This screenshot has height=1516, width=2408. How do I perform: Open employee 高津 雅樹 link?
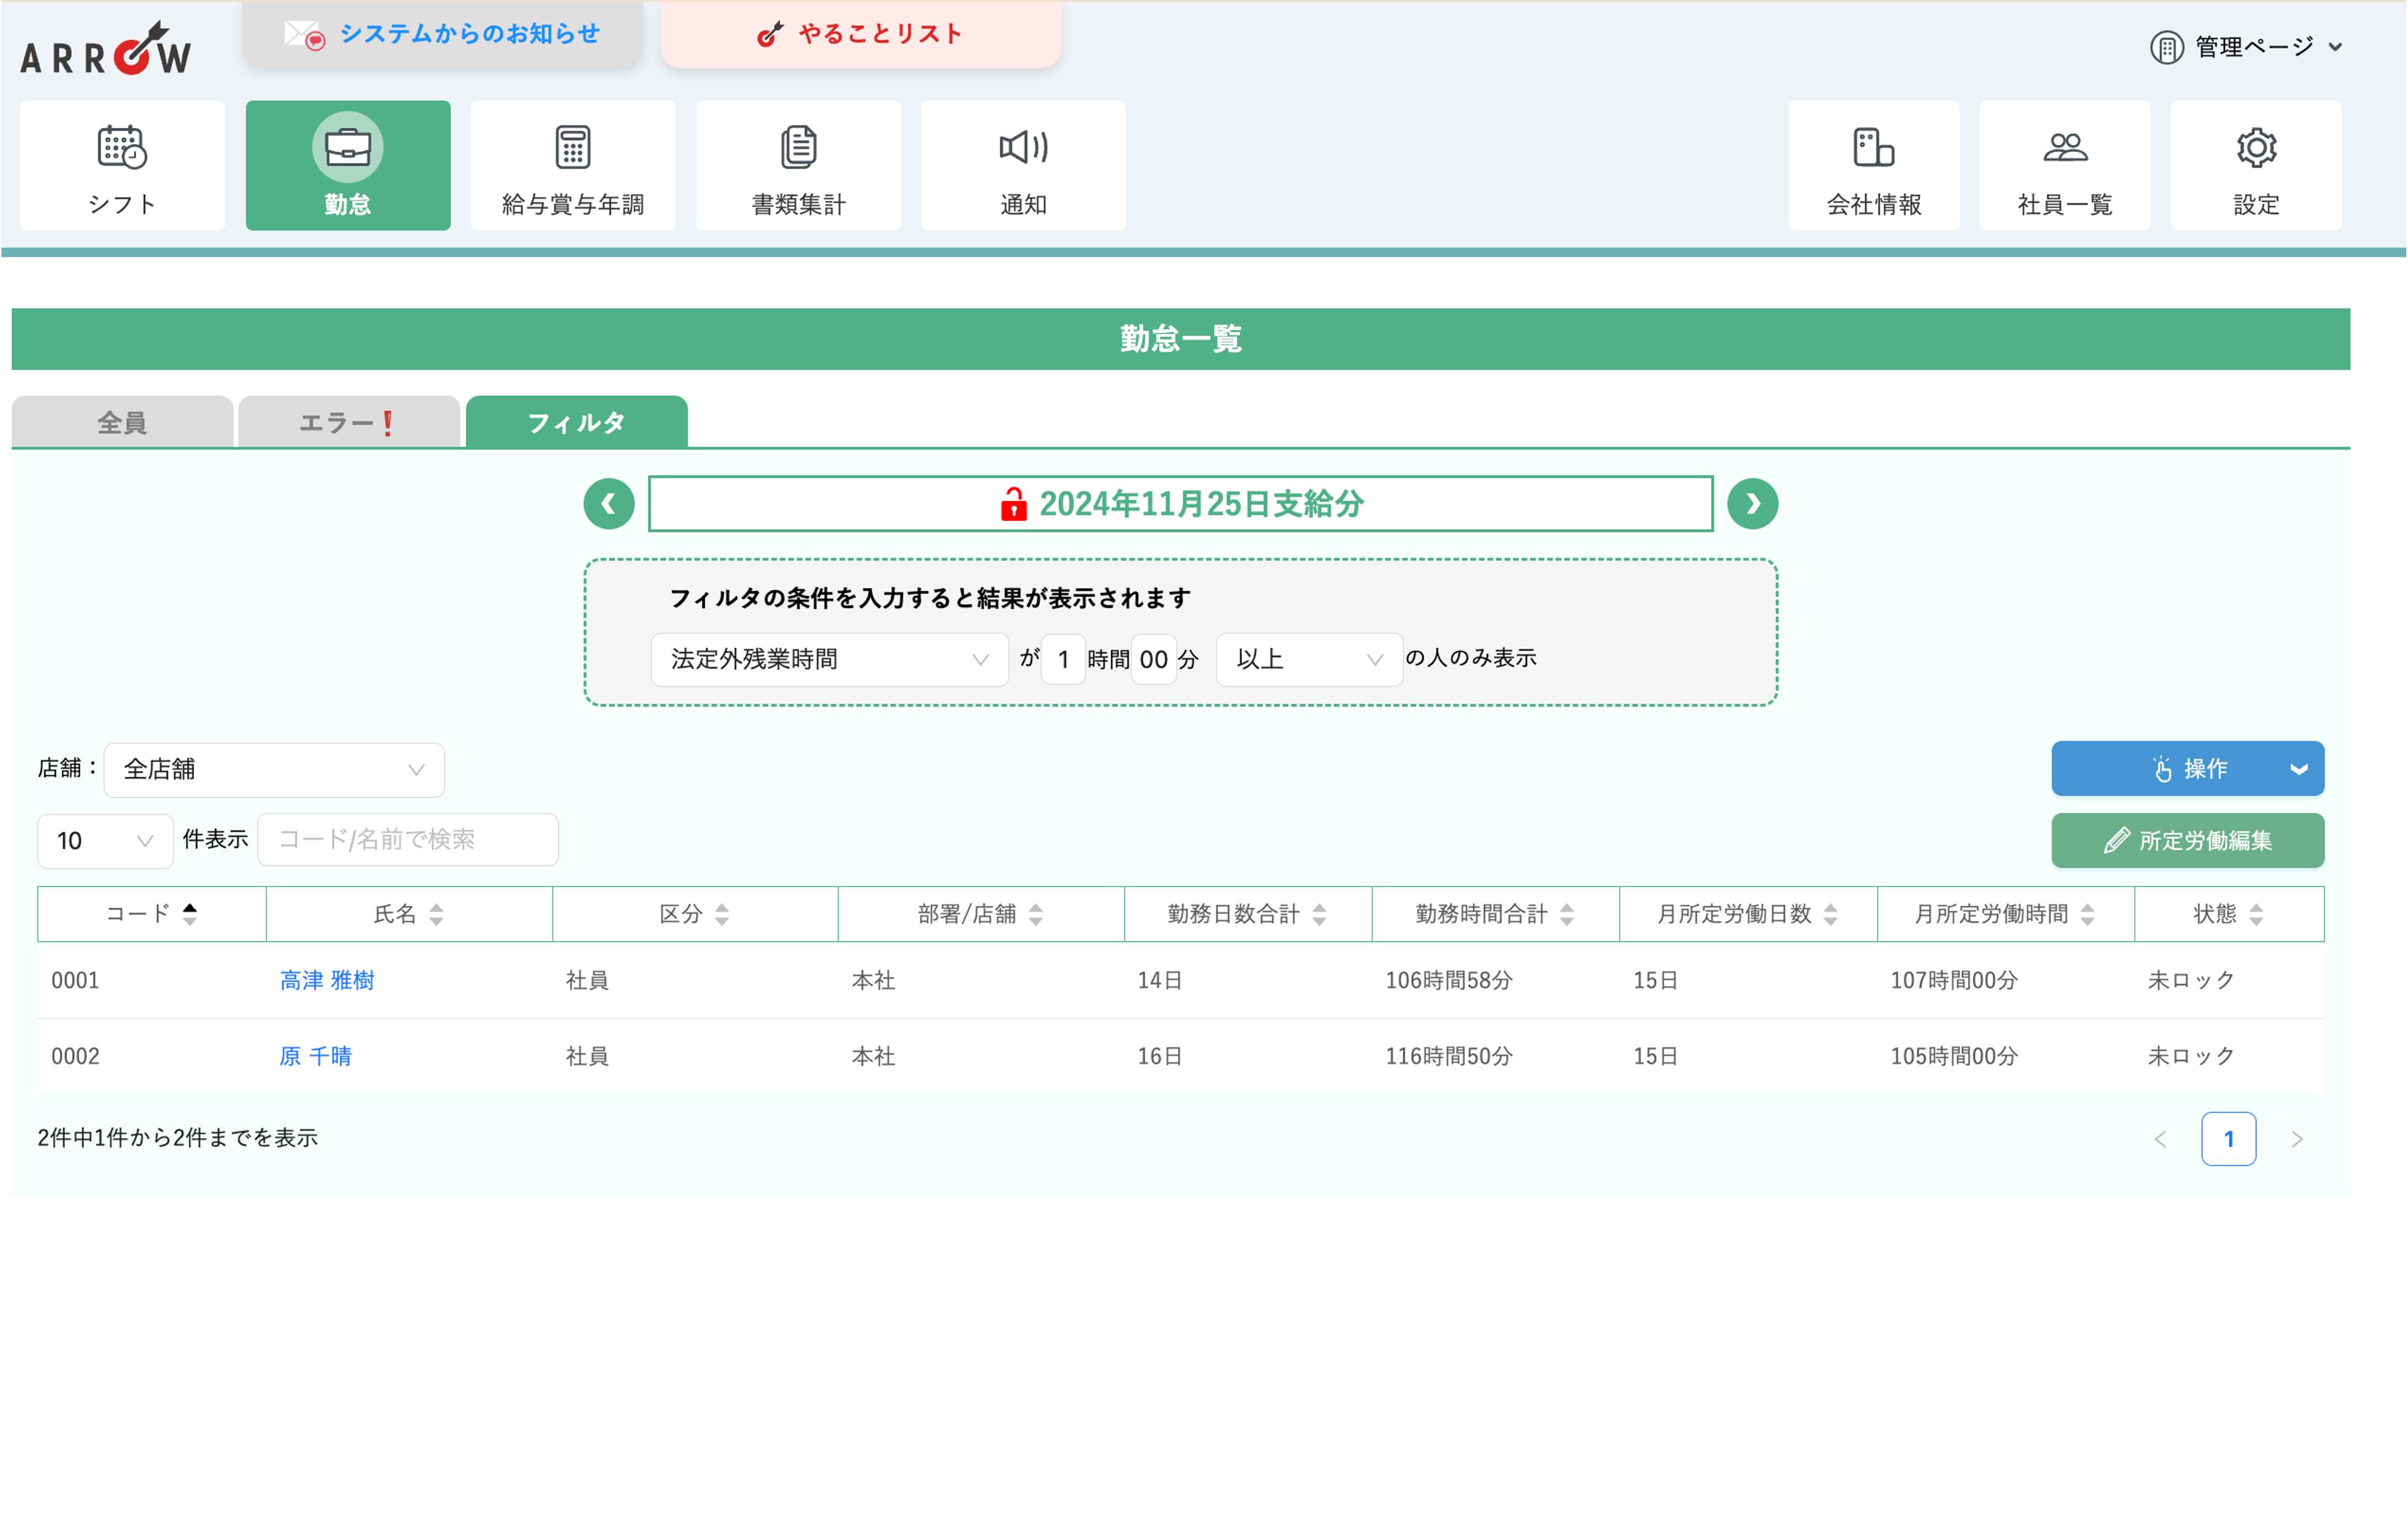pos(327,980)
